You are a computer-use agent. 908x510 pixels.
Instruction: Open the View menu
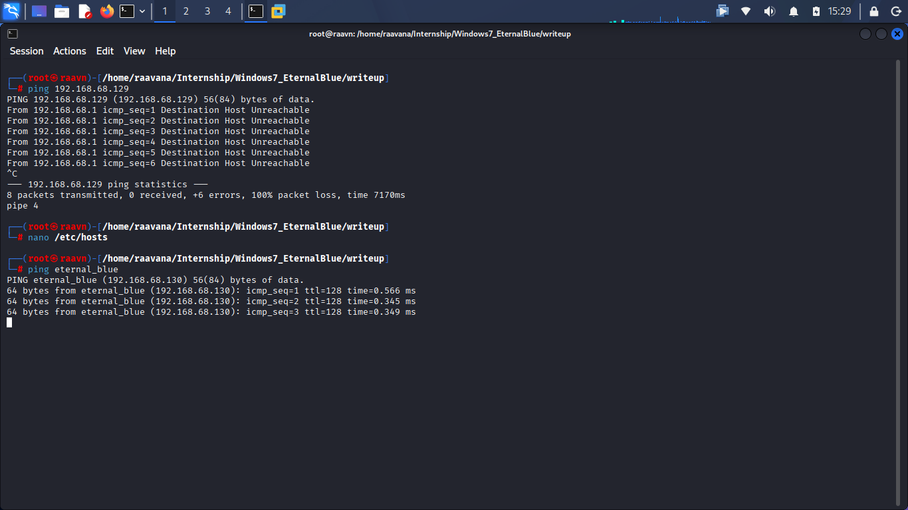[134, 51]
